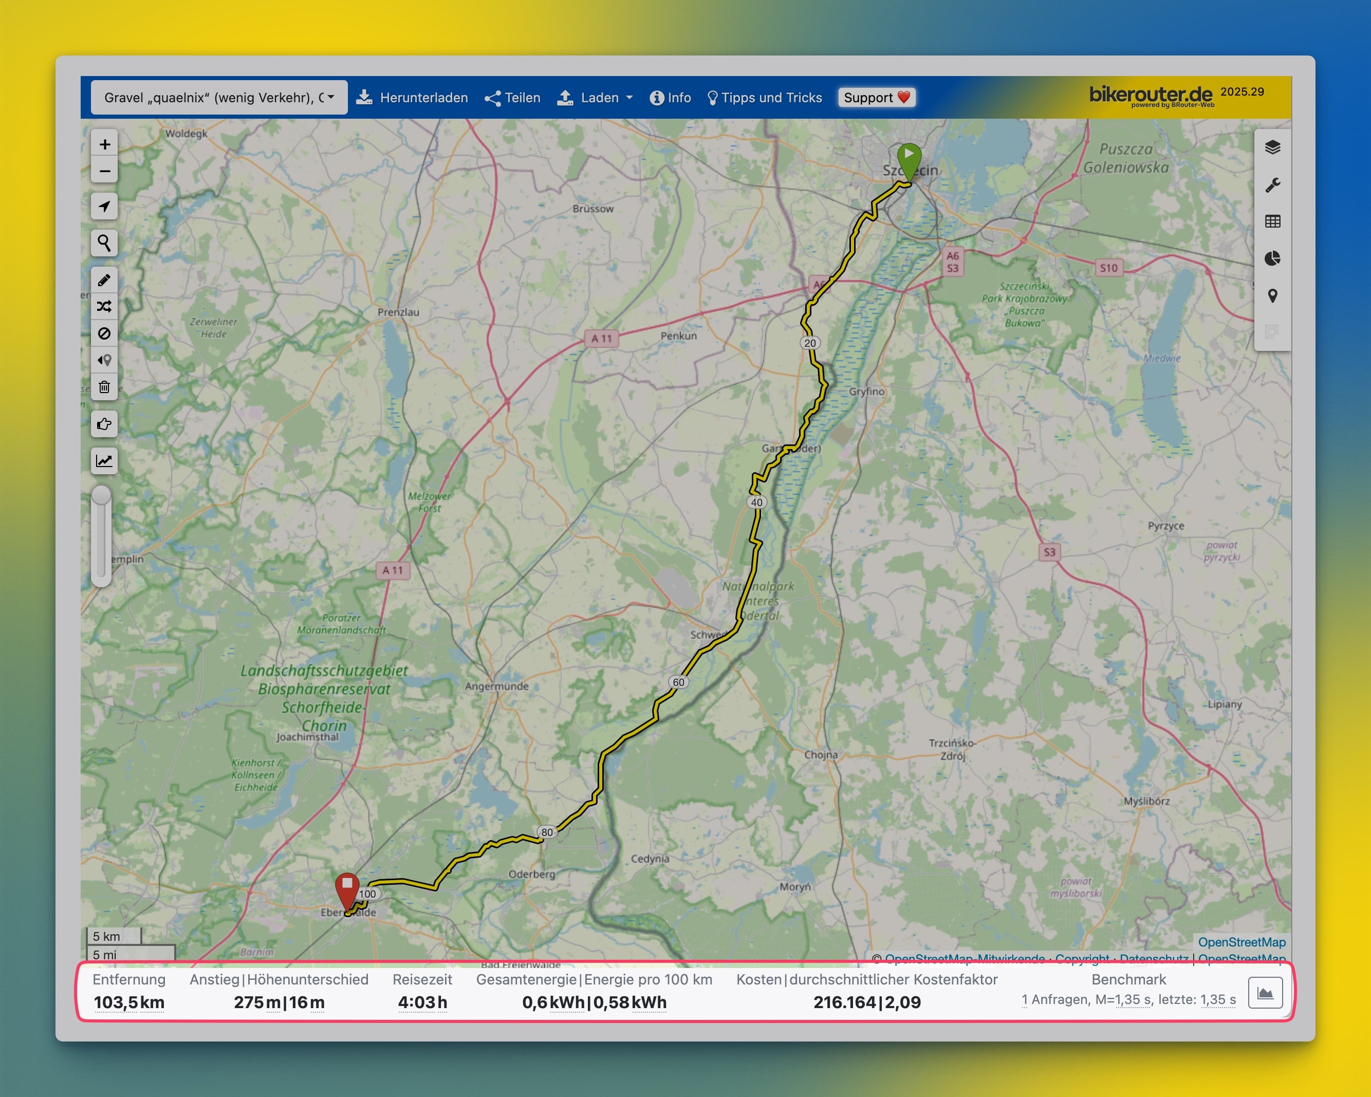Click the 100 km distance marker
1371x1097 pixels.
[x=367, y=894]
